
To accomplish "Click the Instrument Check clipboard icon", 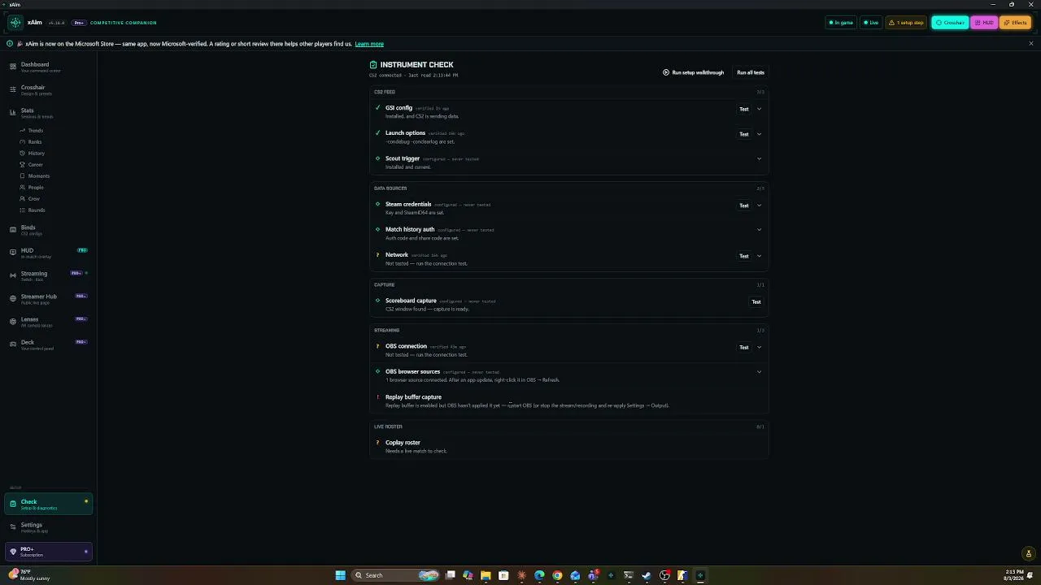I will 373,65.
